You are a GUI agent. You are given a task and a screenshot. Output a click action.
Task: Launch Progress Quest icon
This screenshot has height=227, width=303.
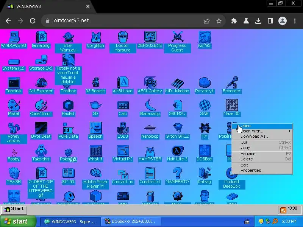coord(177,37)
